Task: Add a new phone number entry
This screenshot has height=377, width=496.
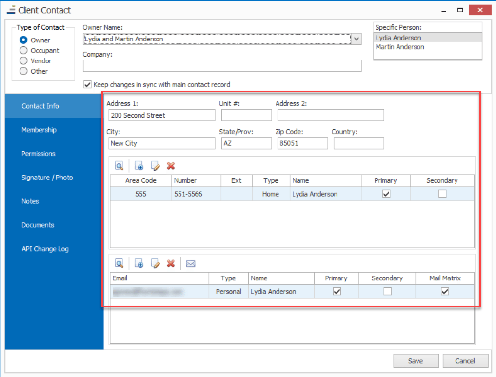Action: pyautogui.click(x=139, y=166)
